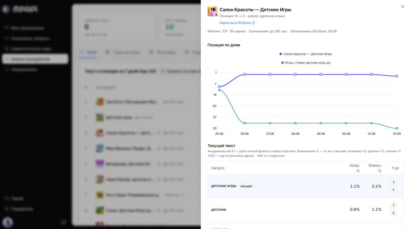Click the T badge in детские игры row
Image resolution: width=410 pixels, height=229 pixels.
394,182
